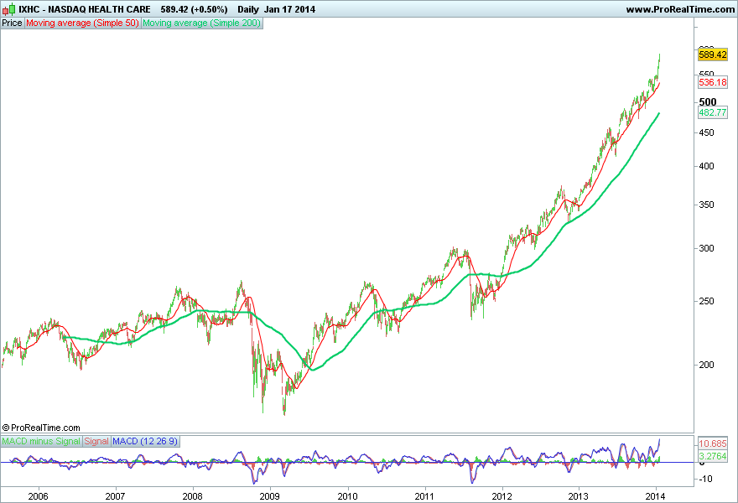Click the candlestick chart icon beside IXHC

pos(9,9)
